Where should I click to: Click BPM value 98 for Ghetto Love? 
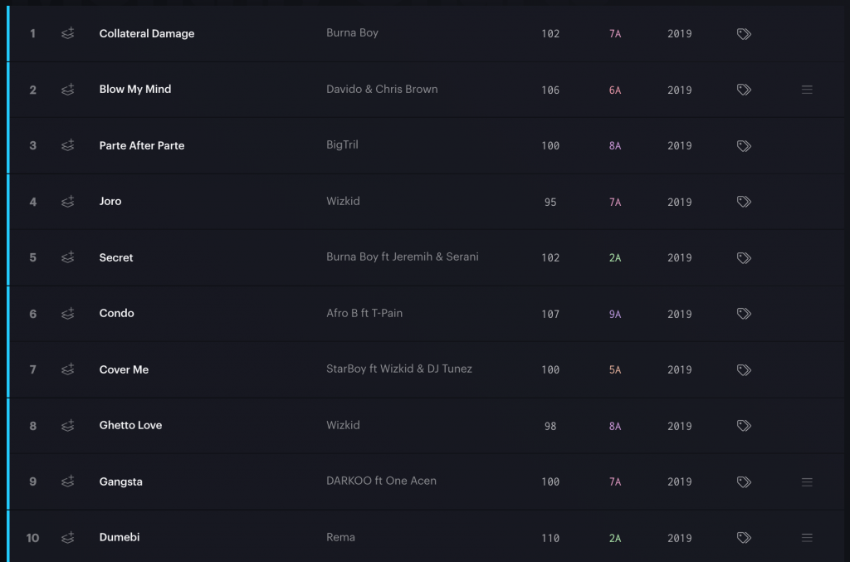point(550,427)
